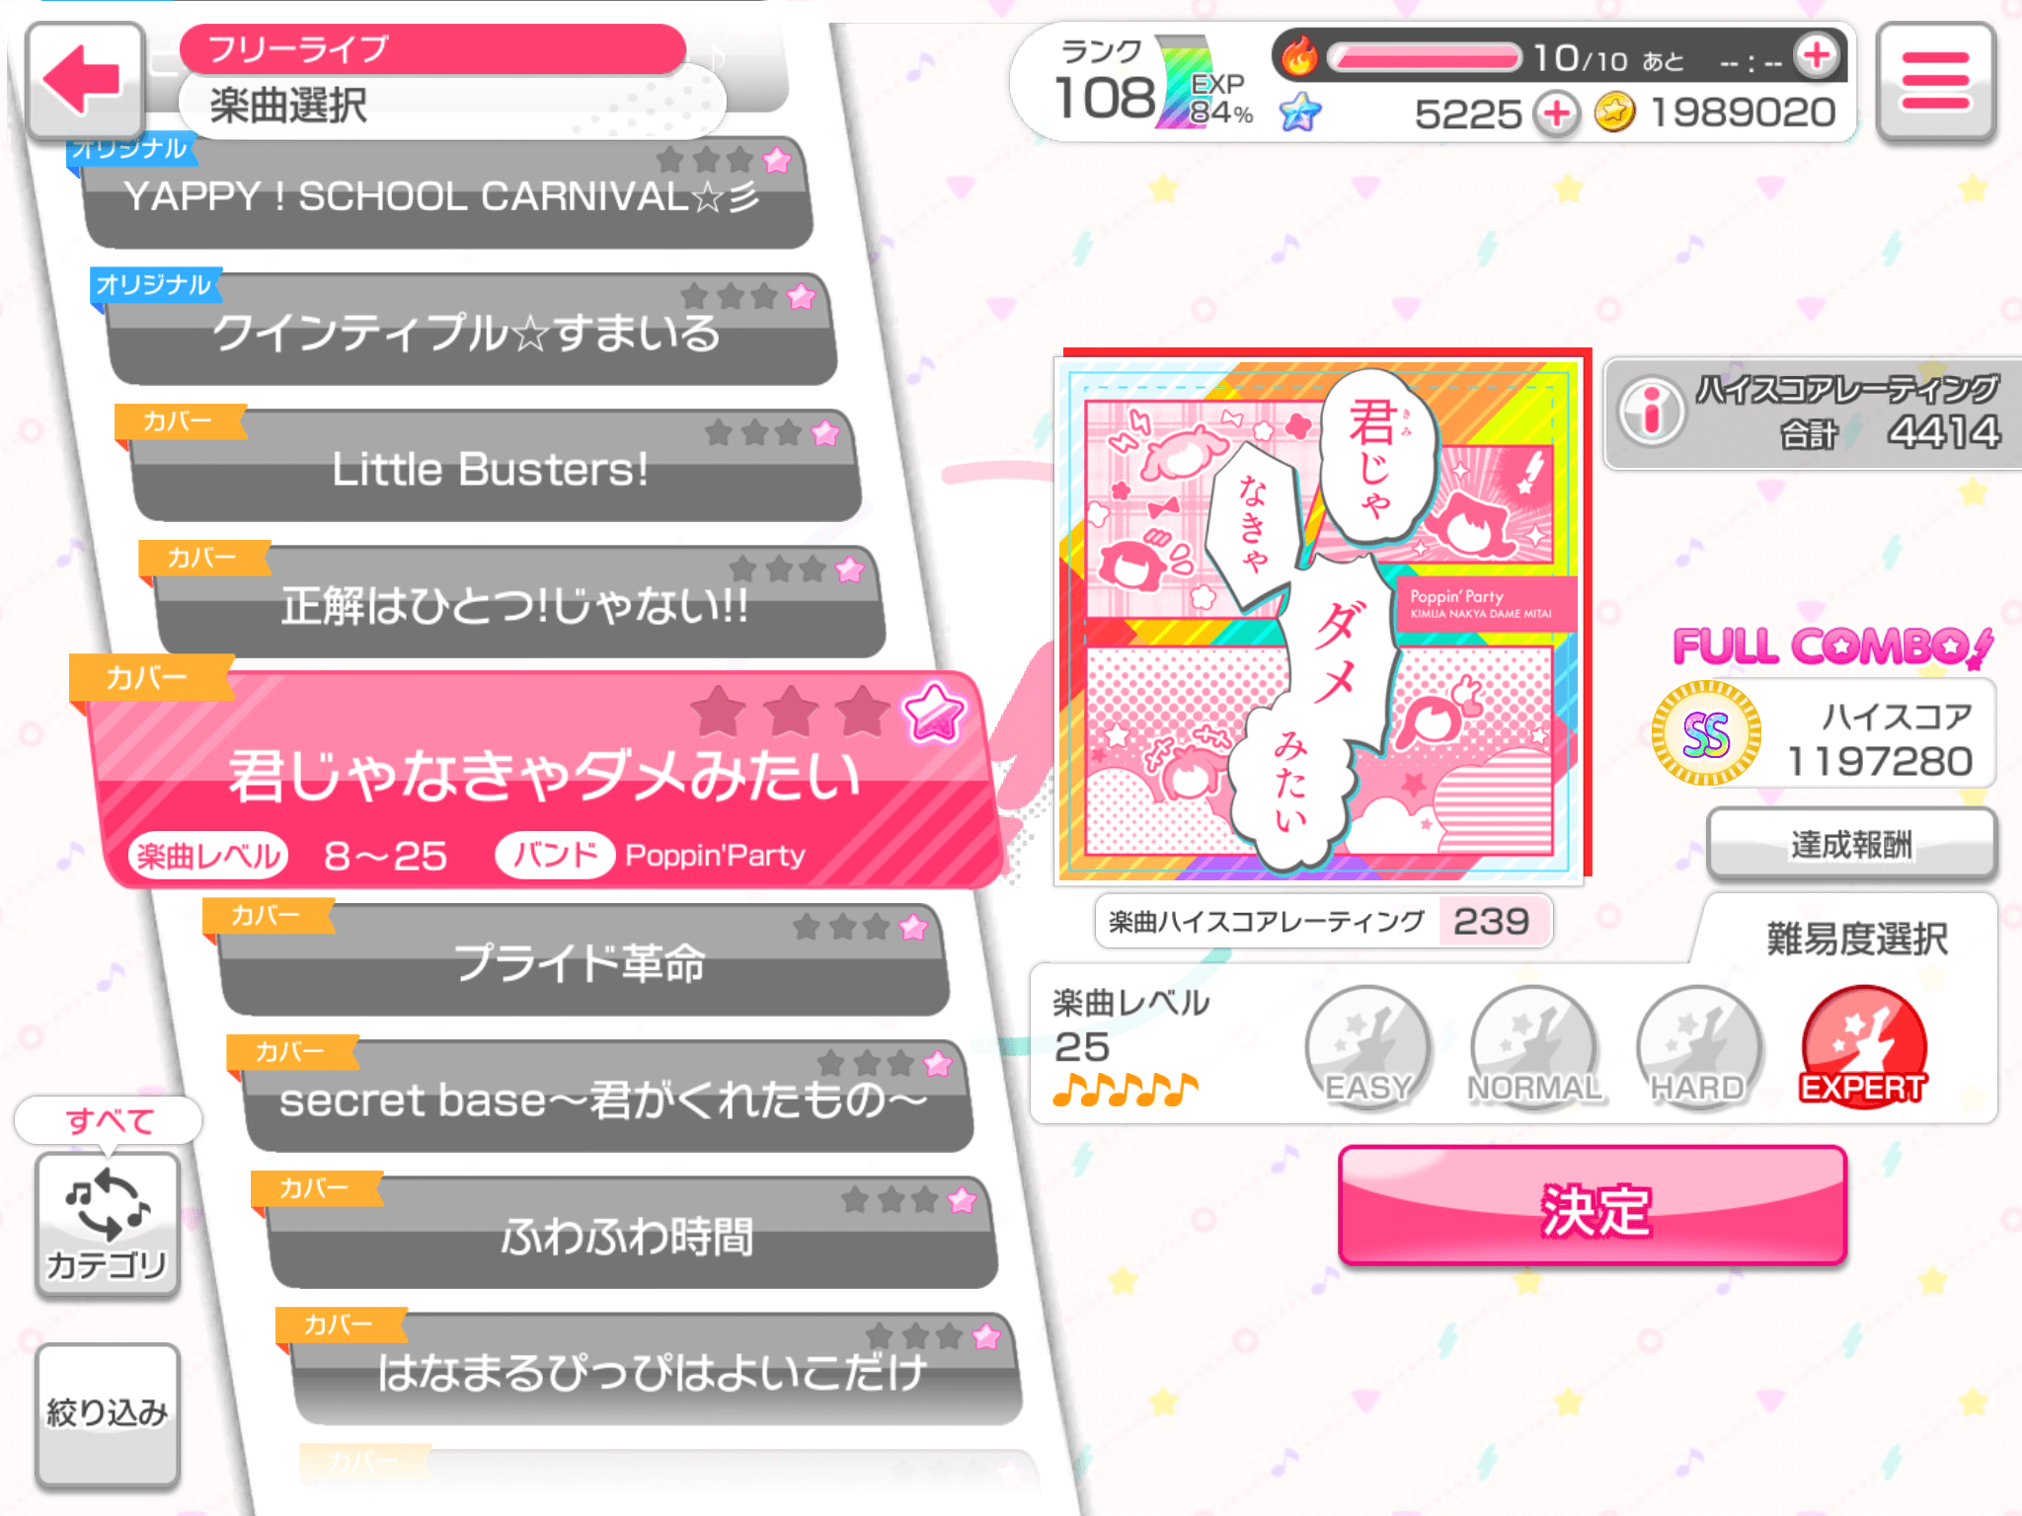2022x1516 pixels.
Task: Open the high score rating info icon
Action: [x=1652, y=411]
